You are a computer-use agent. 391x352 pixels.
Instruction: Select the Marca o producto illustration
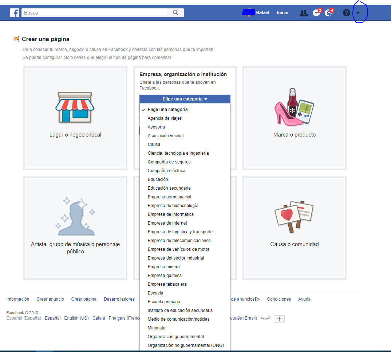(294, 107)
